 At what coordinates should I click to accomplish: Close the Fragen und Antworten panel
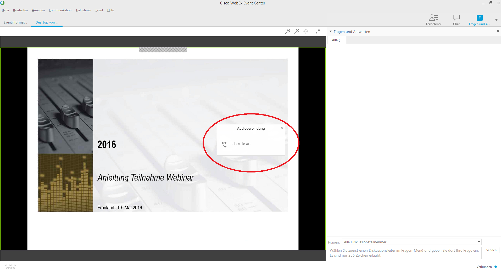[498, 31]
